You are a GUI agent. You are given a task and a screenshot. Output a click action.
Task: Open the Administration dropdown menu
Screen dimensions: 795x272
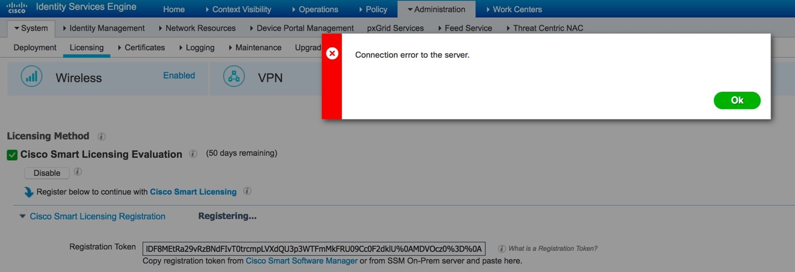click(436, 9)
